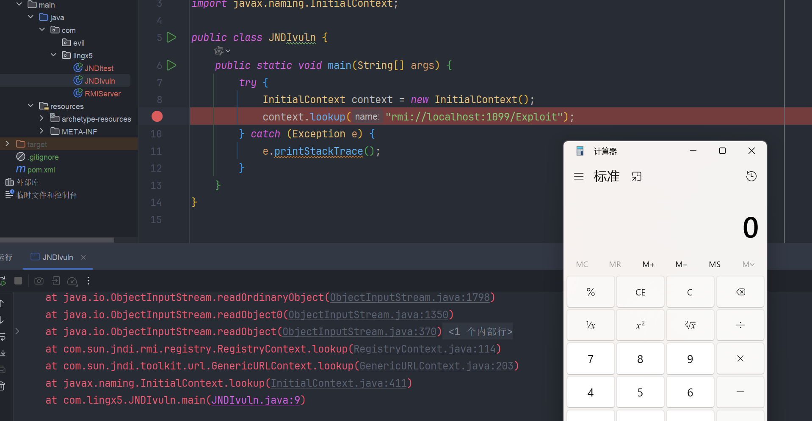Click digit 7 in Calculator

(591, 358)
